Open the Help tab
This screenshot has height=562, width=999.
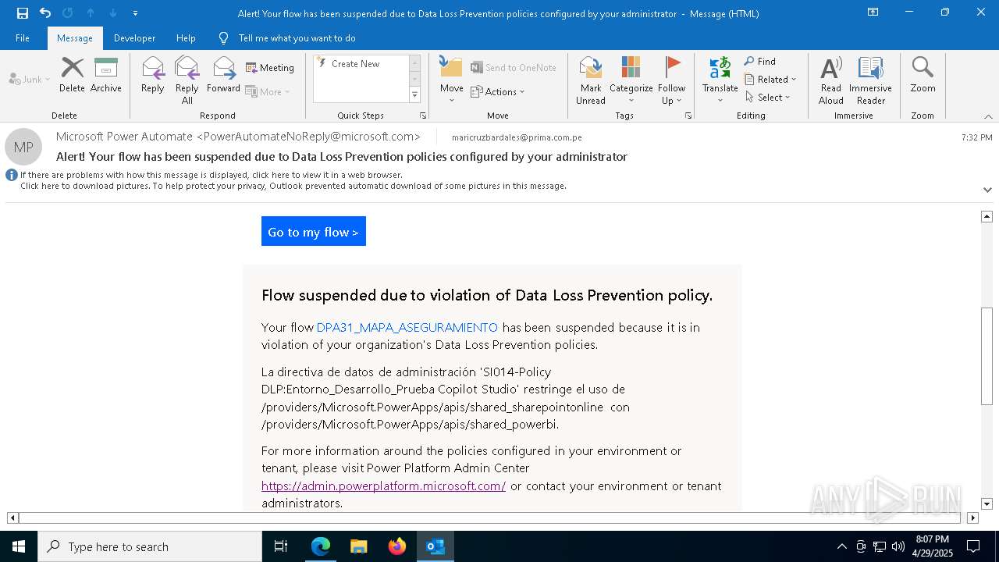pos(186,37)
